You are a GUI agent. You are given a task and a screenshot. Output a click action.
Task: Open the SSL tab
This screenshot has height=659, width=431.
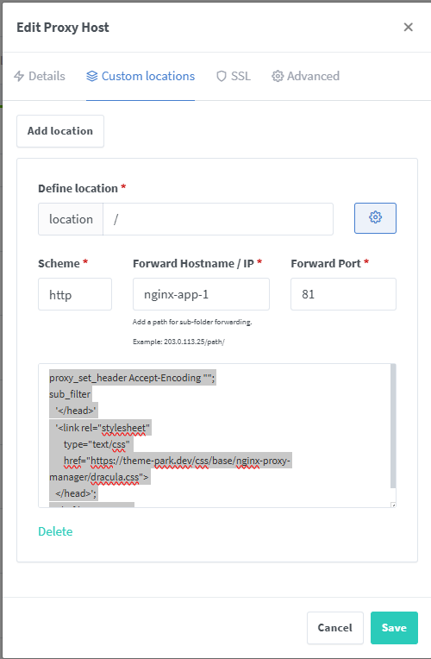pos(233,76)
